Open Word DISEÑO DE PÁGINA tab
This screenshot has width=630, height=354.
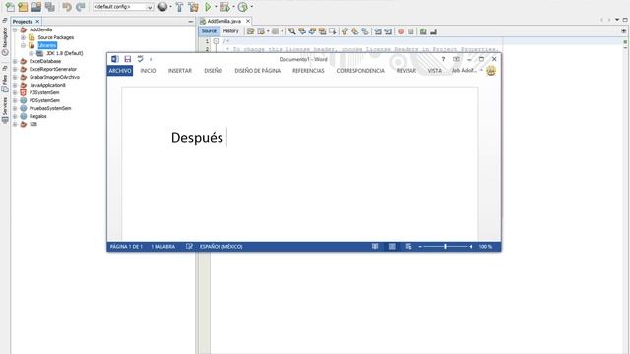tap(258, 71)
